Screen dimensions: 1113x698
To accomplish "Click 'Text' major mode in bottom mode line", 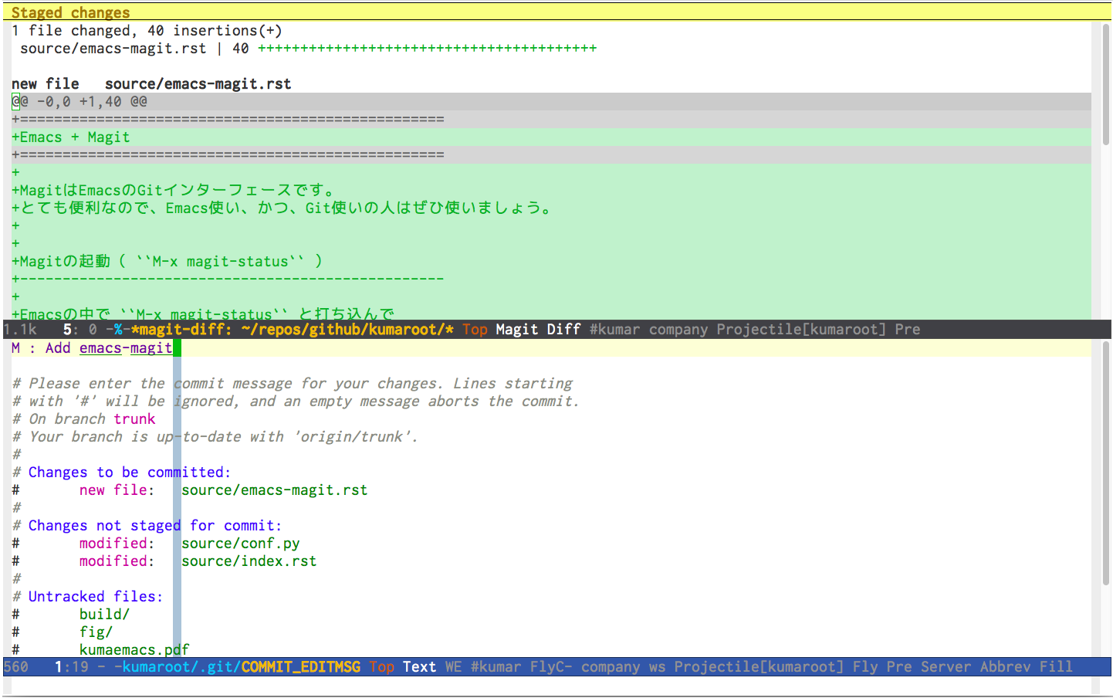I will pos(419,666).
